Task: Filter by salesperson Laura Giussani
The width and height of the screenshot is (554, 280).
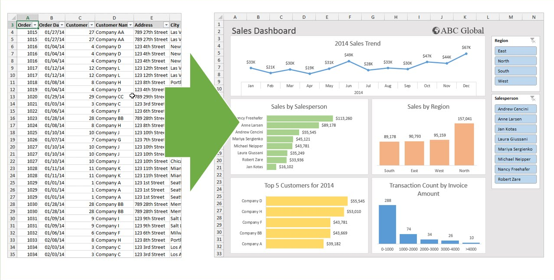Action: pos(515,139)
